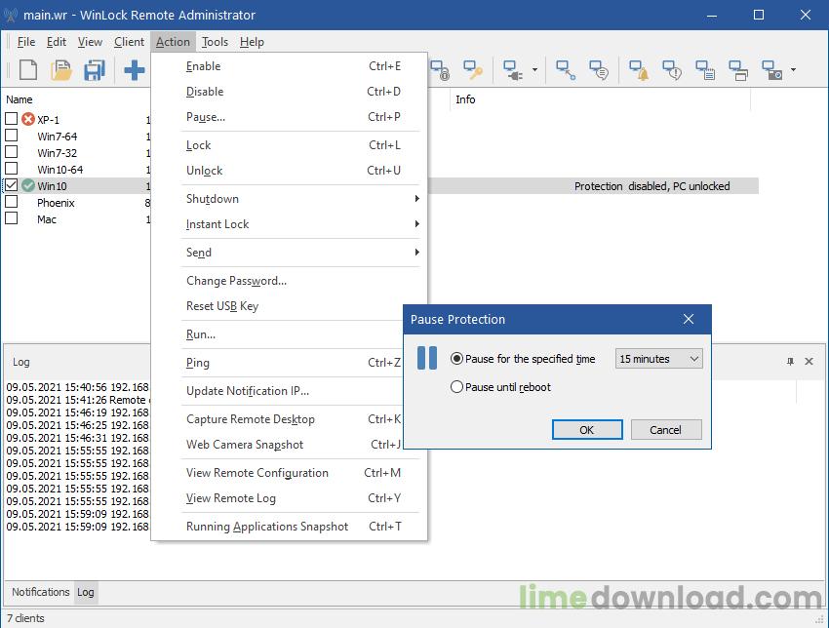Click the monitor with exclamation alert icon
Viewport: 829px width, 628px height.
click(672, 70)
